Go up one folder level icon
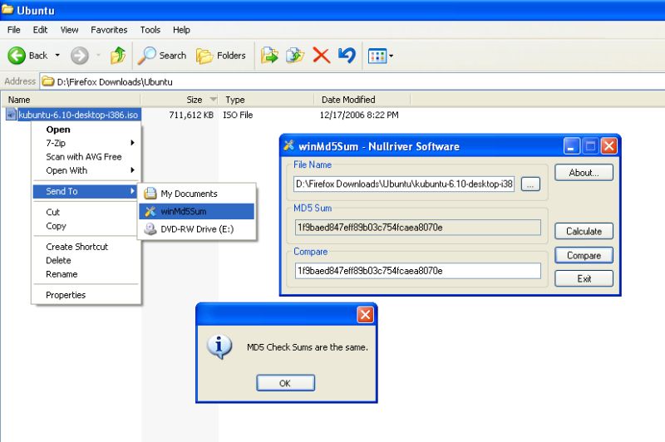The image size is (665, 442). [118, 56]
